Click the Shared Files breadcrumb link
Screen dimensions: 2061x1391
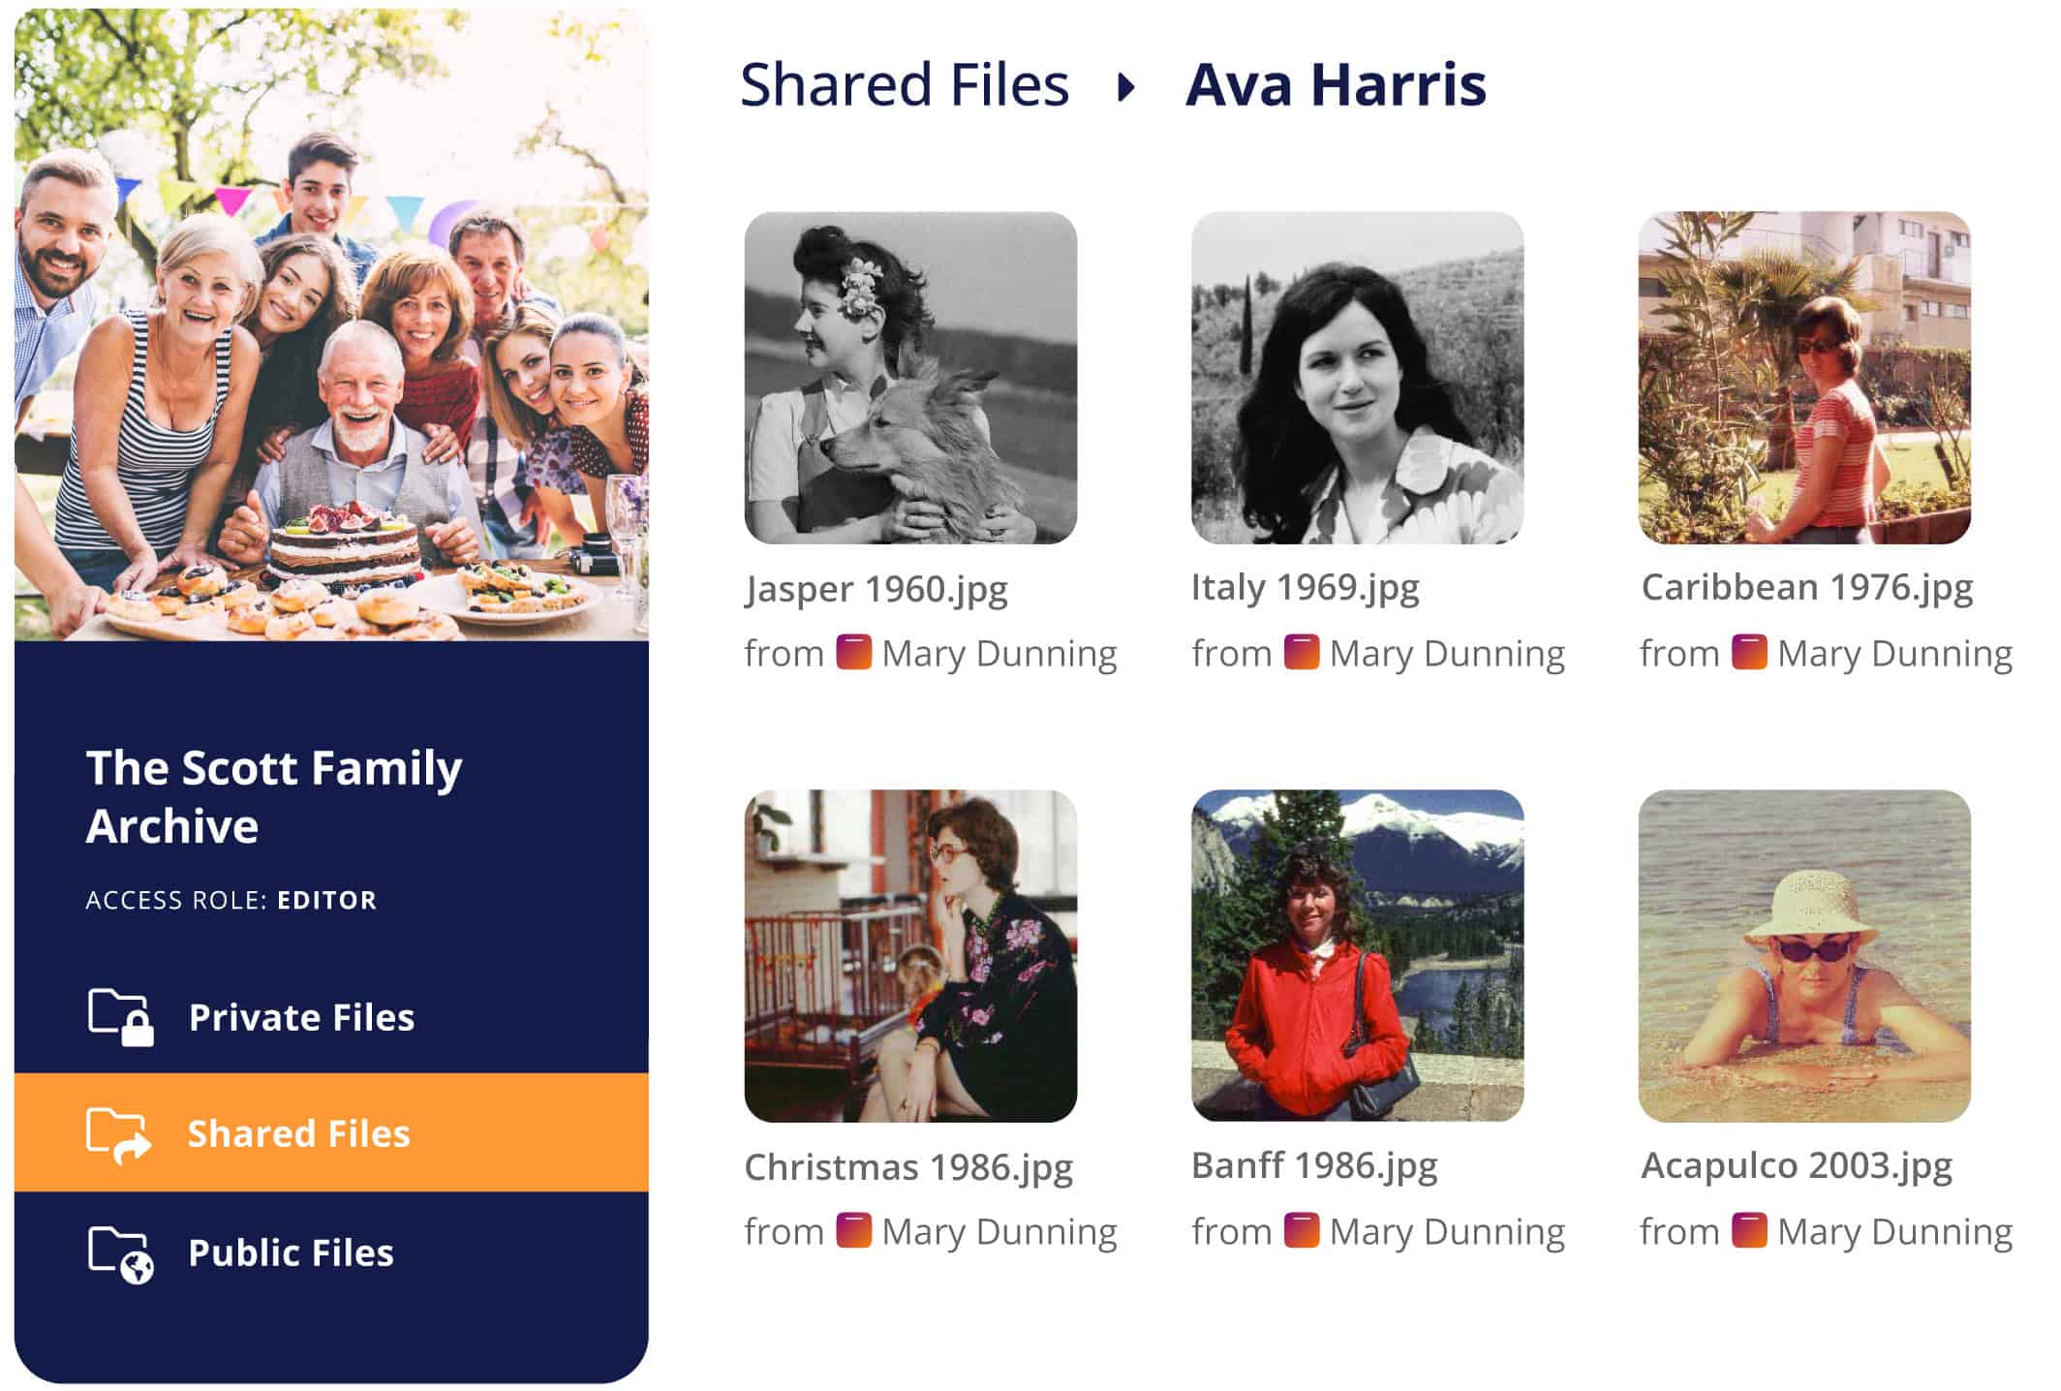coord(904,85)
